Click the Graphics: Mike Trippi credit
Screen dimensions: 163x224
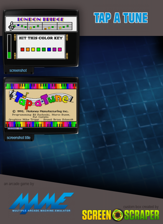click(x=24, y=120)
